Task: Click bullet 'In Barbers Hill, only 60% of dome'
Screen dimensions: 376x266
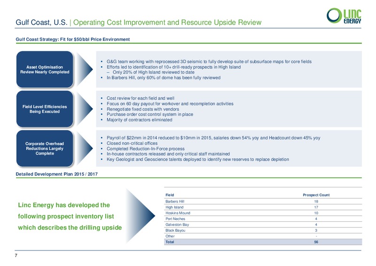Action: pos(164,78)
